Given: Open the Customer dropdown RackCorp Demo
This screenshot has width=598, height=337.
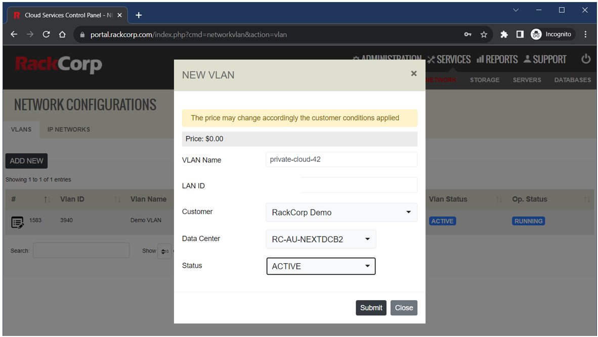Looking at the screenshot, I should click(x=341, y=212).
